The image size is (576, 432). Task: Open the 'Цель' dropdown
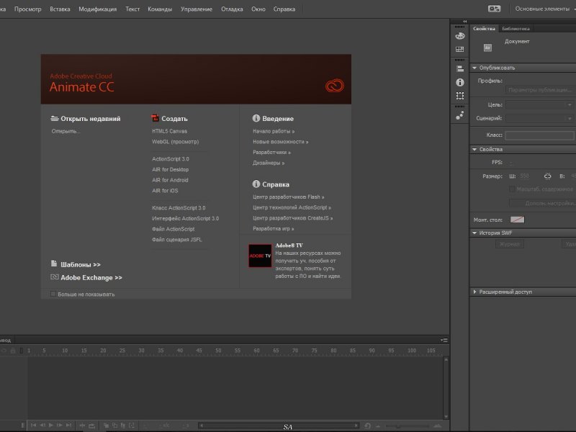click(539, 104)
